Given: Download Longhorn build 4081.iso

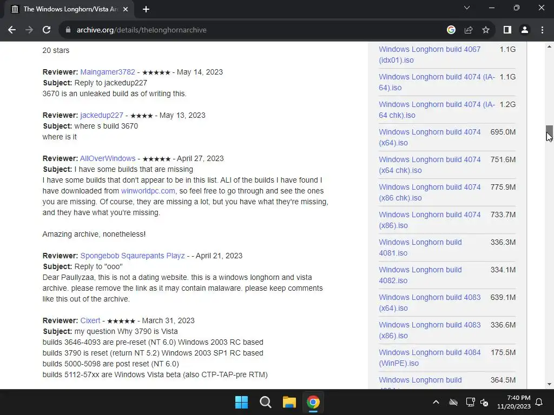Looking at the screenshot, I should (x=420, y=247).
